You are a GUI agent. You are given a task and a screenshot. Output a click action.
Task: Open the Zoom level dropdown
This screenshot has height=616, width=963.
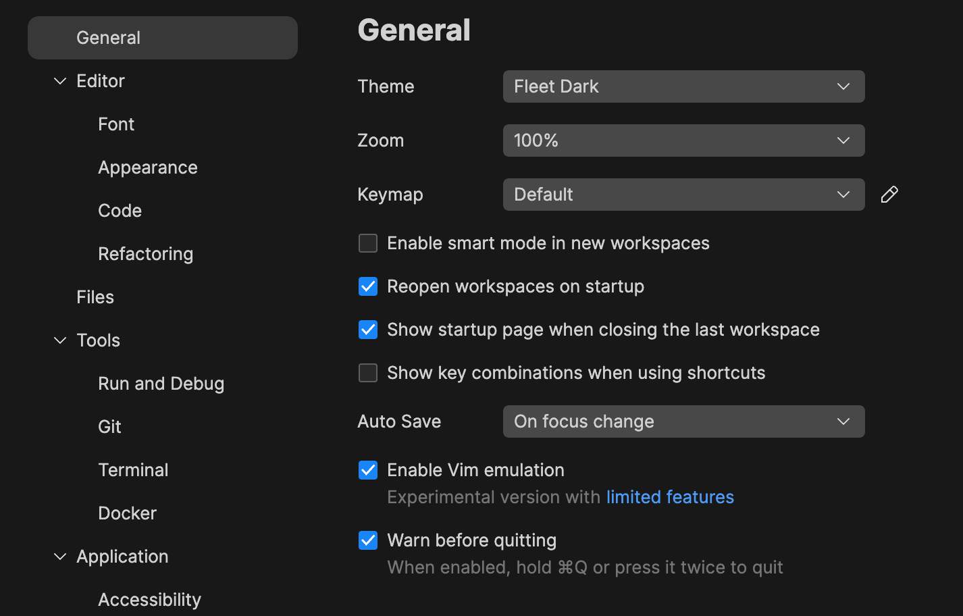[x=683, y=140]
